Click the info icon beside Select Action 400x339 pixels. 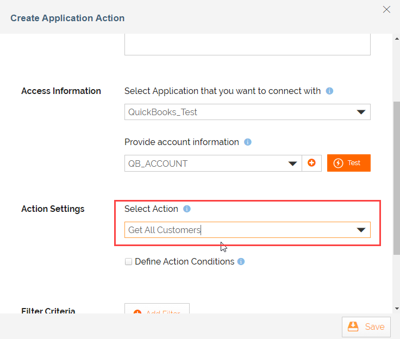click(x=187, y=209)
